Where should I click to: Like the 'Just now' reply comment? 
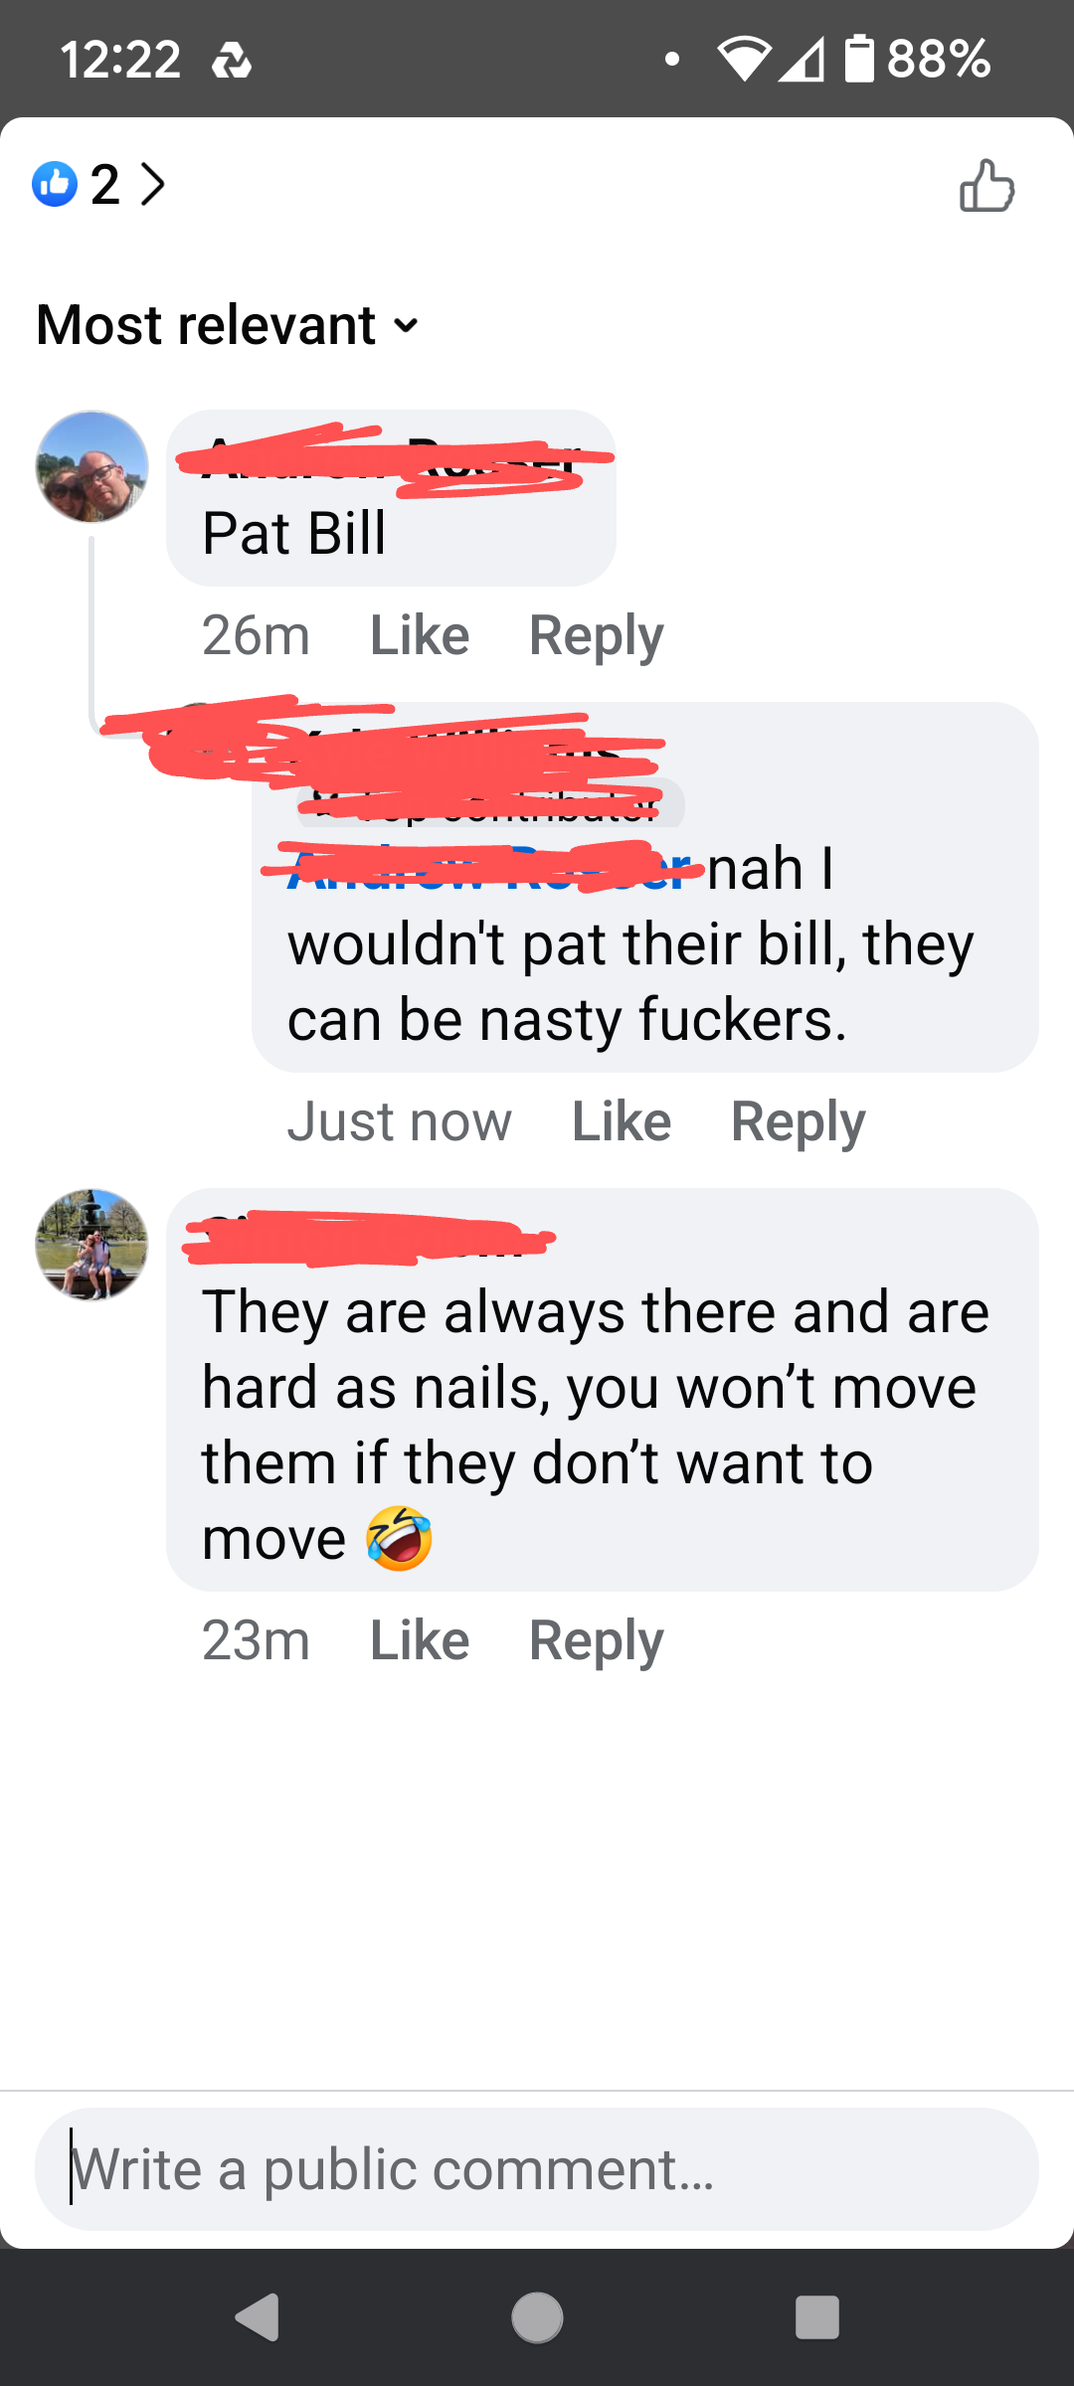[x=622, y=1121]
